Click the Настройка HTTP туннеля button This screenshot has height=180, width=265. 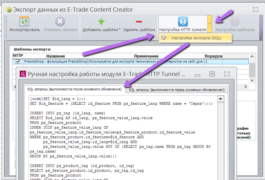183,24
